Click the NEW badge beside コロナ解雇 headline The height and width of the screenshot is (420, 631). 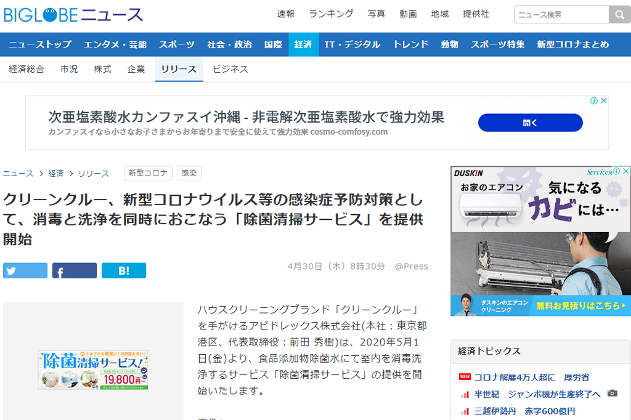(x=465, y=376)
